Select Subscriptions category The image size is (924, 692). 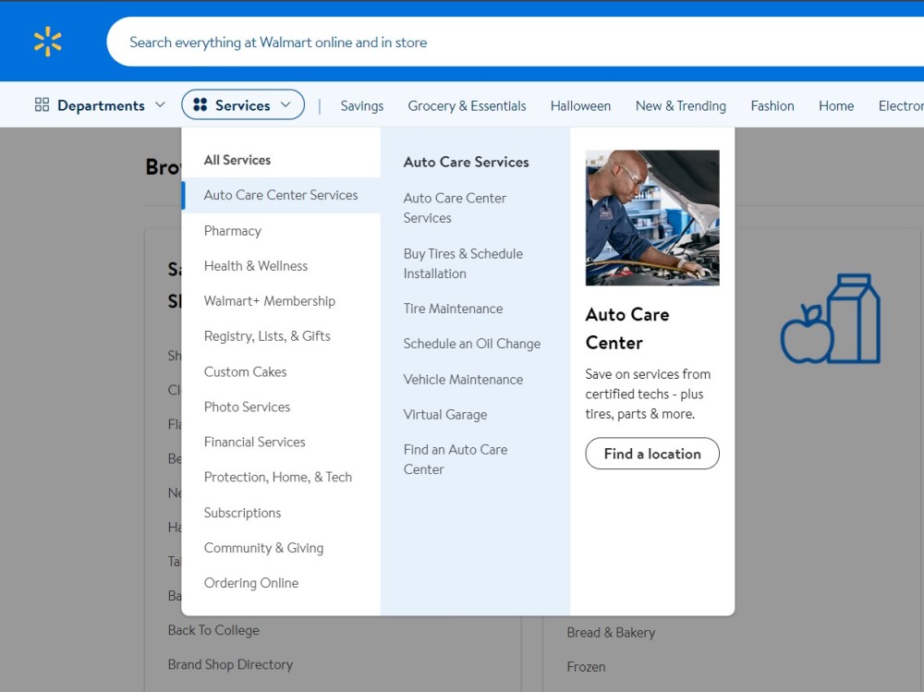(242, 513)
